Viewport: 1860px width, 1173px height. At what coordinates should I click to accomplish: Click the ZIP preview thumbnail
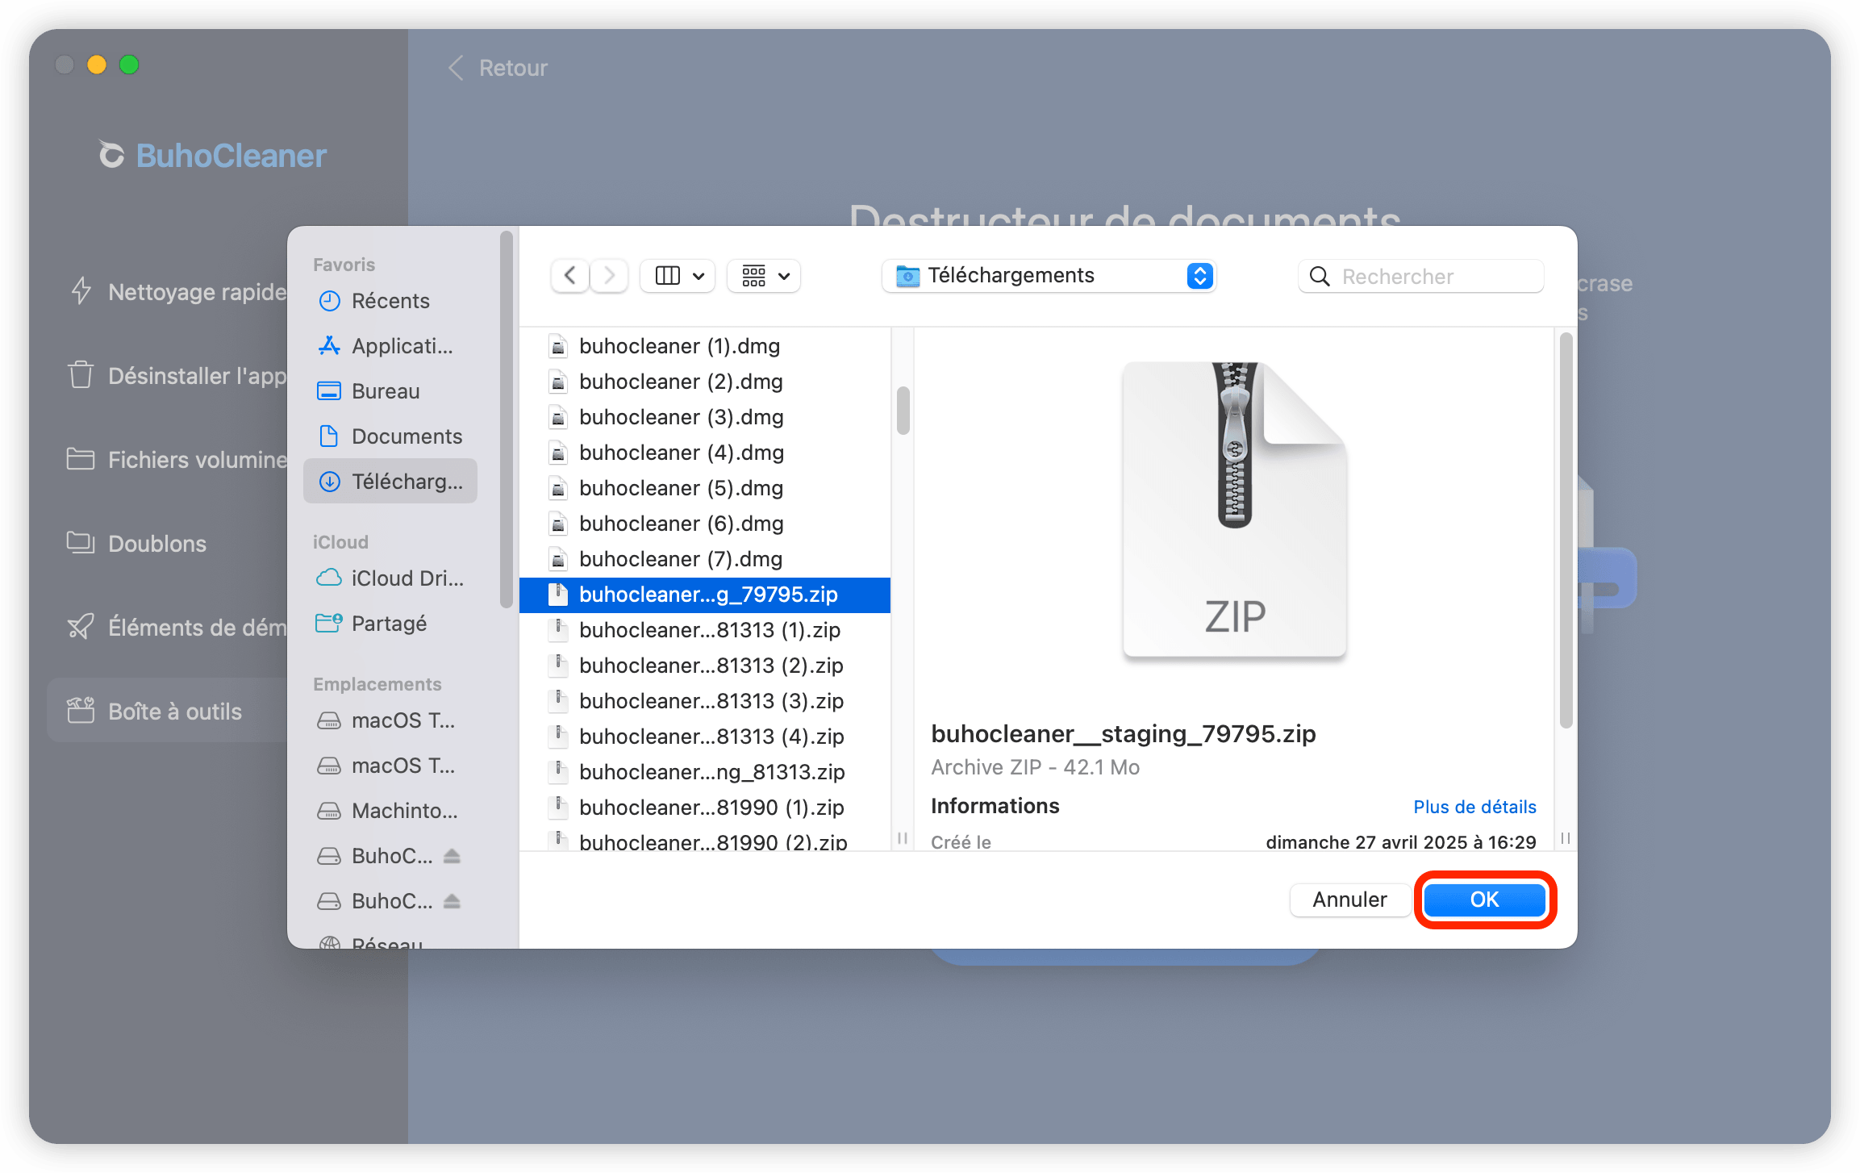coord(1234,510)
